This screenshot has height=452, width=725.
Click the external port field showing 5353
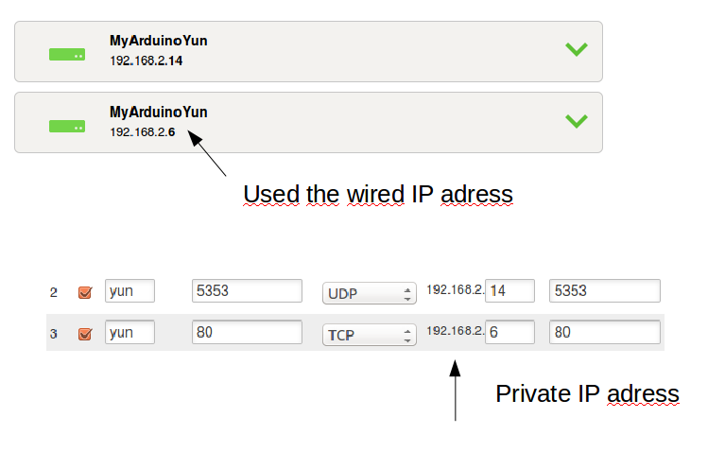tap(247, 291)
